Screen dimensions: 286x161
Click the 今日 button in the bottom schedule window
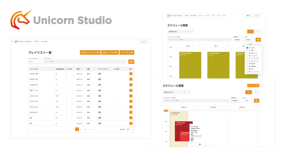click(x=184, y=92)
